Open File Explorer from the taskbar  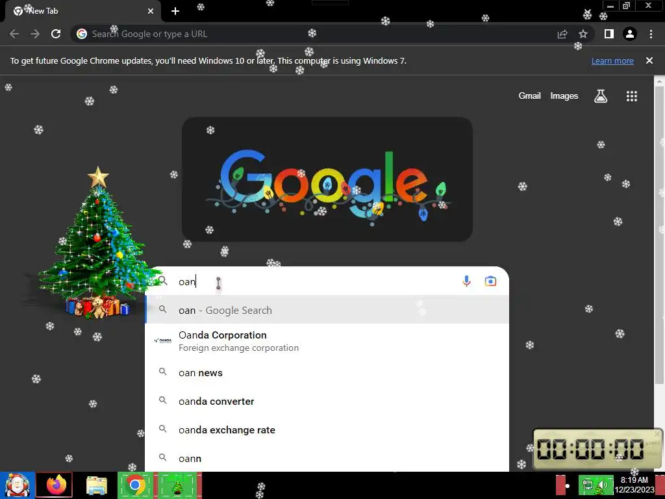pos(96,485)
